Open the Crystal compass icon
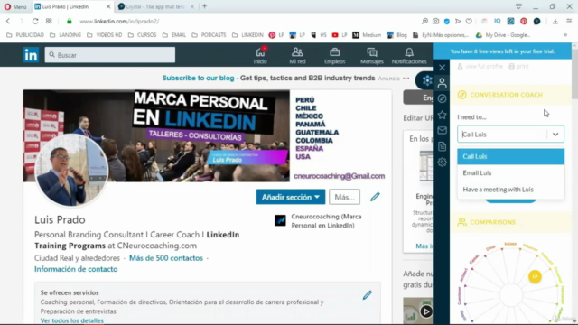This screenshot has width=578, height=325. [442, 98]
